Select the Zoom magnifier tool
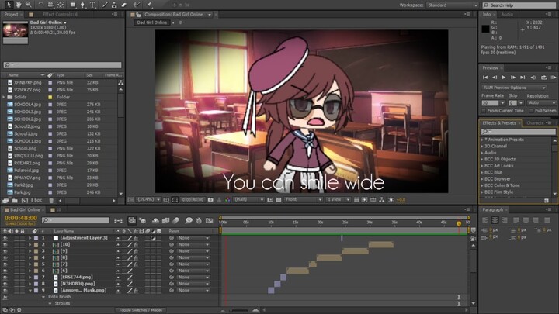Viewport: 559px width, 314px height. point(28,5)
